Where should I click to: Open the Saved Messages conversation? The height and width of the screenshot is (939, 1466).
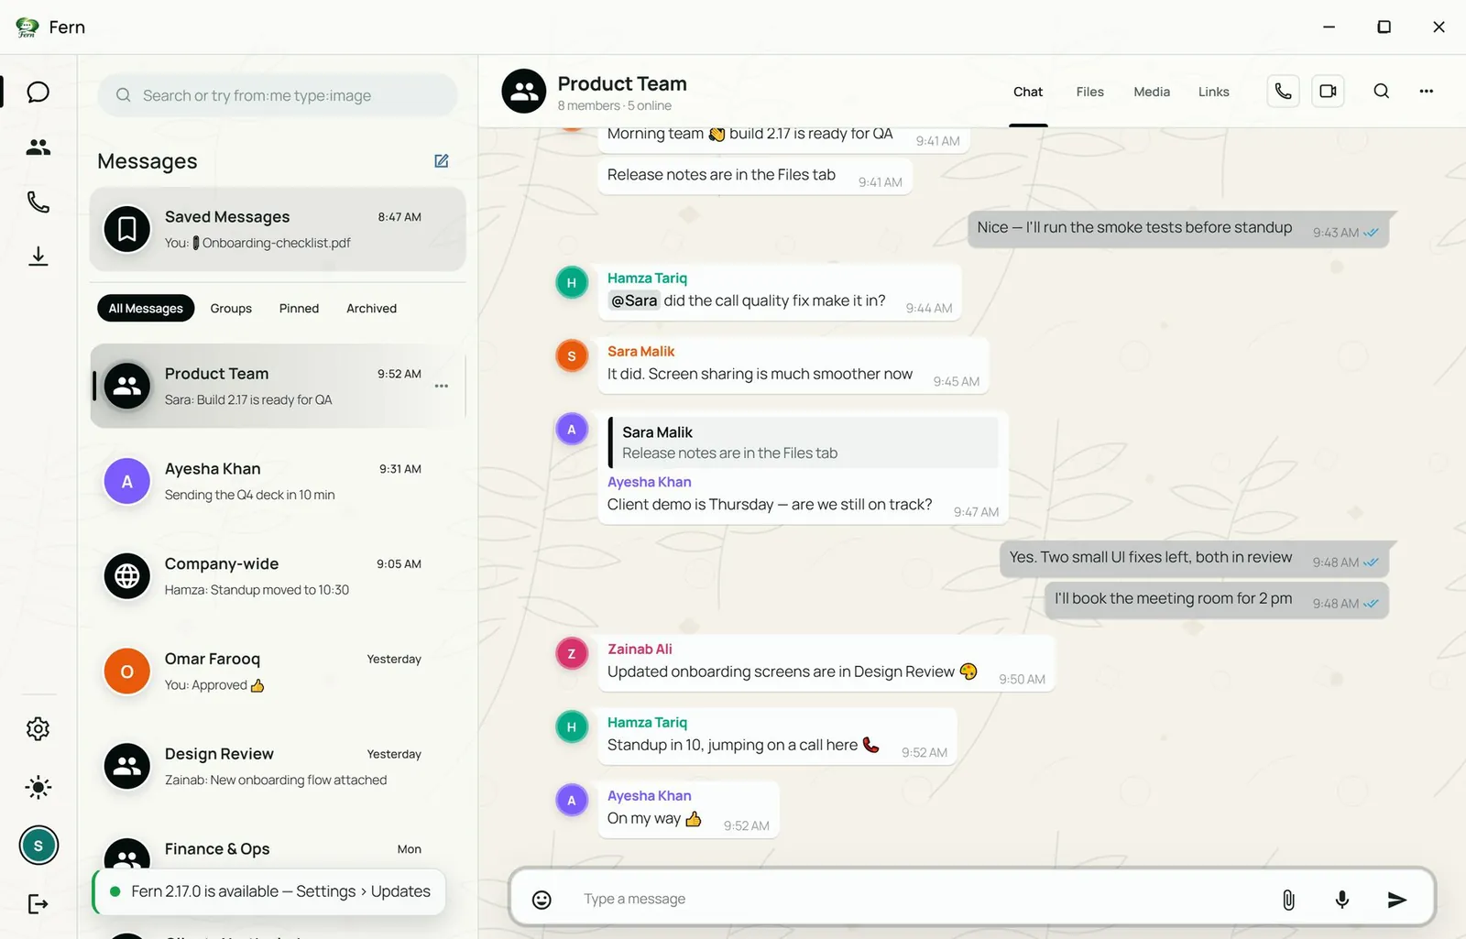tap(278, 229)
